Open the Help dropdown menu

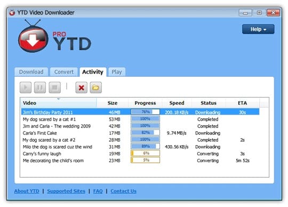pyautogui.click(x=258, y=29)
